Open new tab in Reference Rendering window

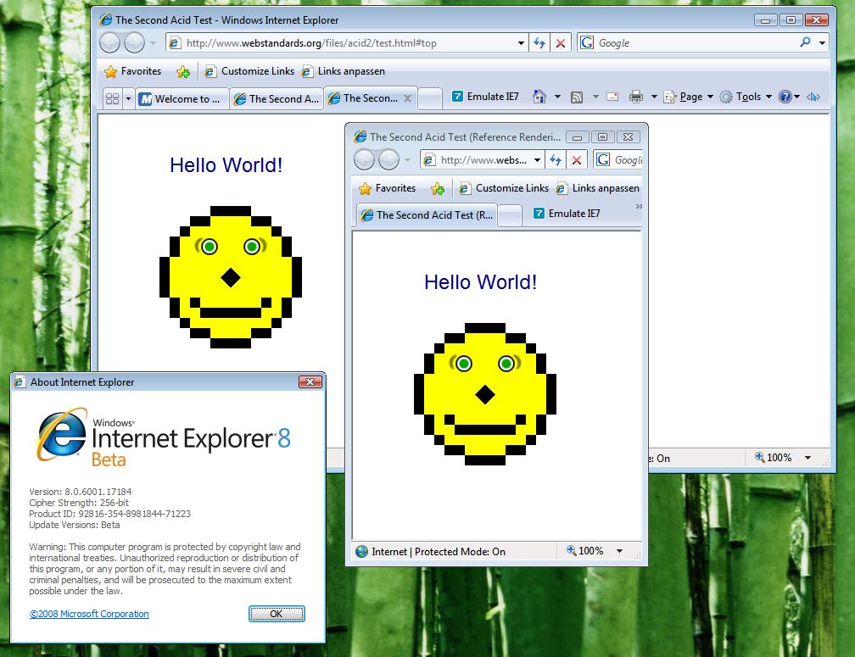510,215
